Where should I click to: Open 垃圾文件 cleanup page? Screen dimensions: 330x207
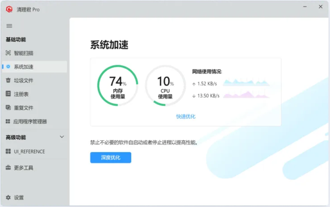(34, 80)
